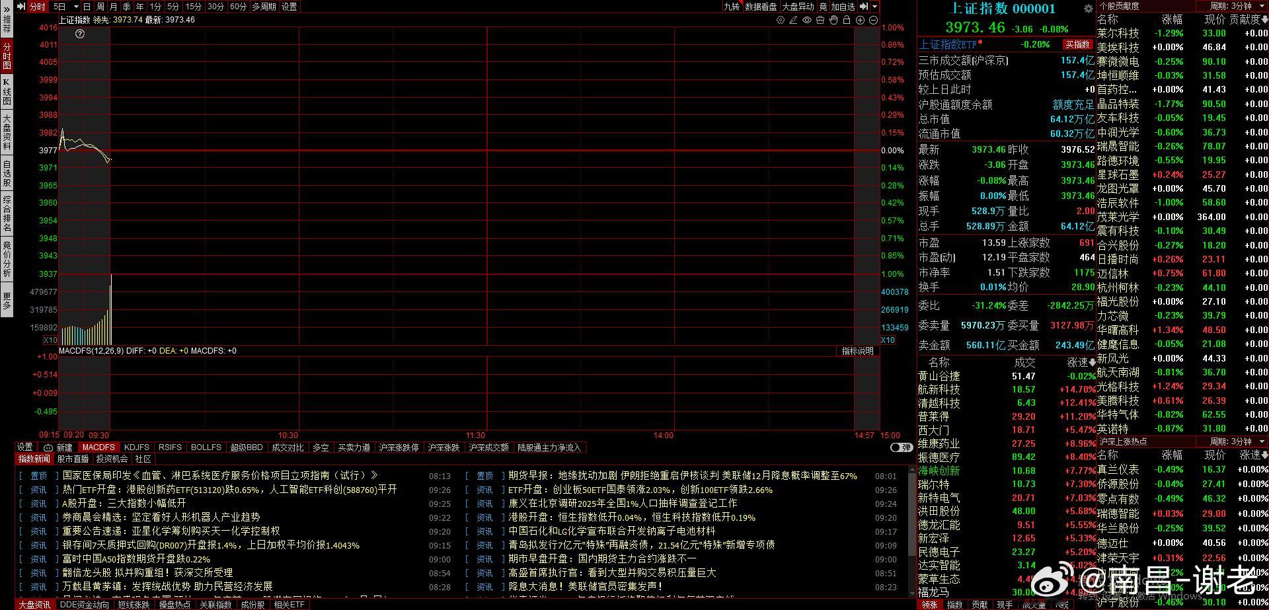This screenshot has height=610, width=1269.
Task: Open the 数据看盘 button
Action: [761, 7]
